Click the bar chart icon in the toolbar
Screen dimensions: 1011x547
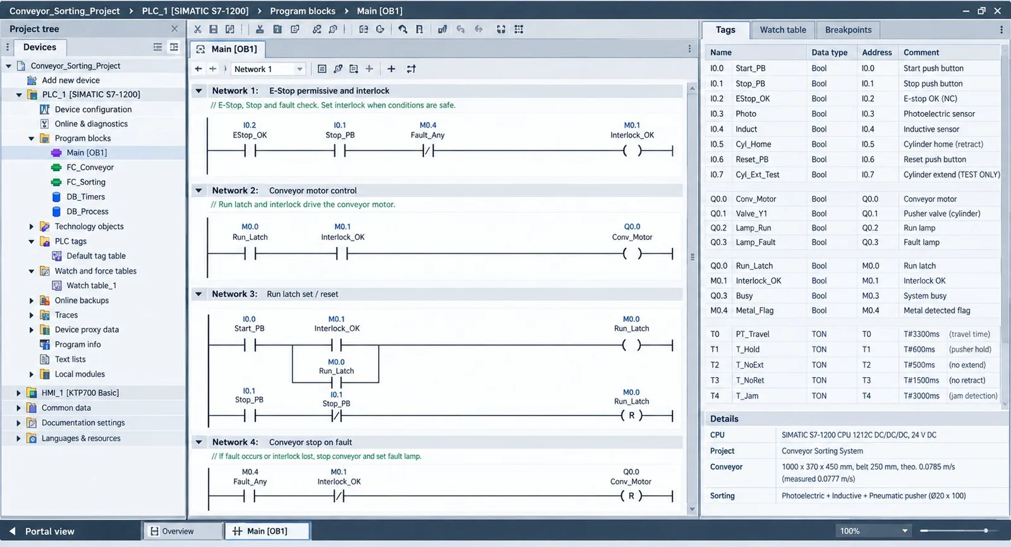[x=442, y=29]
